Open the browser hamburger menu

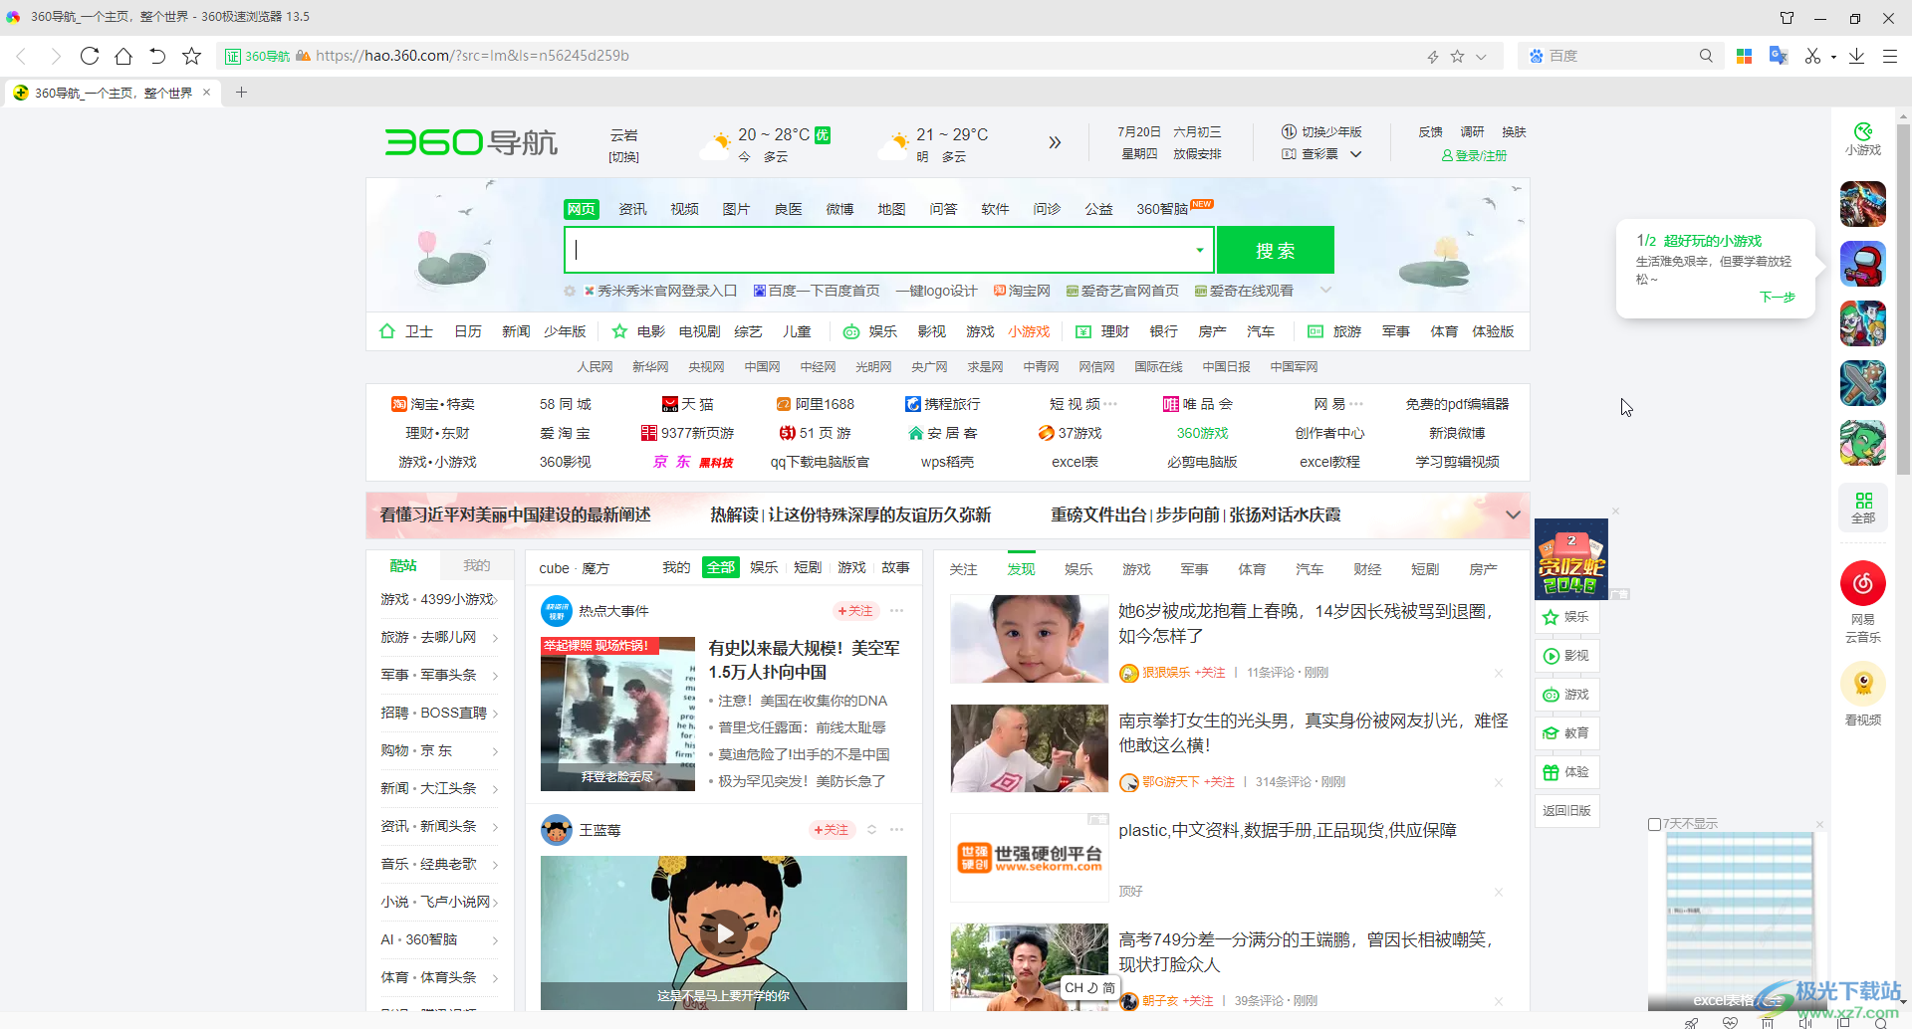tap(1889, 56)
